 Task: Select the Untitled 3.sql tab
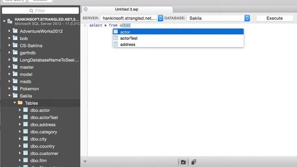coord(127,9)
